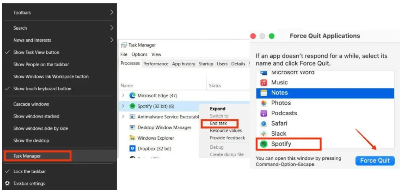This screenshot has height=190, width=407.
Task: Click the Music app icon in Force Quit
Action: (264, 83)
